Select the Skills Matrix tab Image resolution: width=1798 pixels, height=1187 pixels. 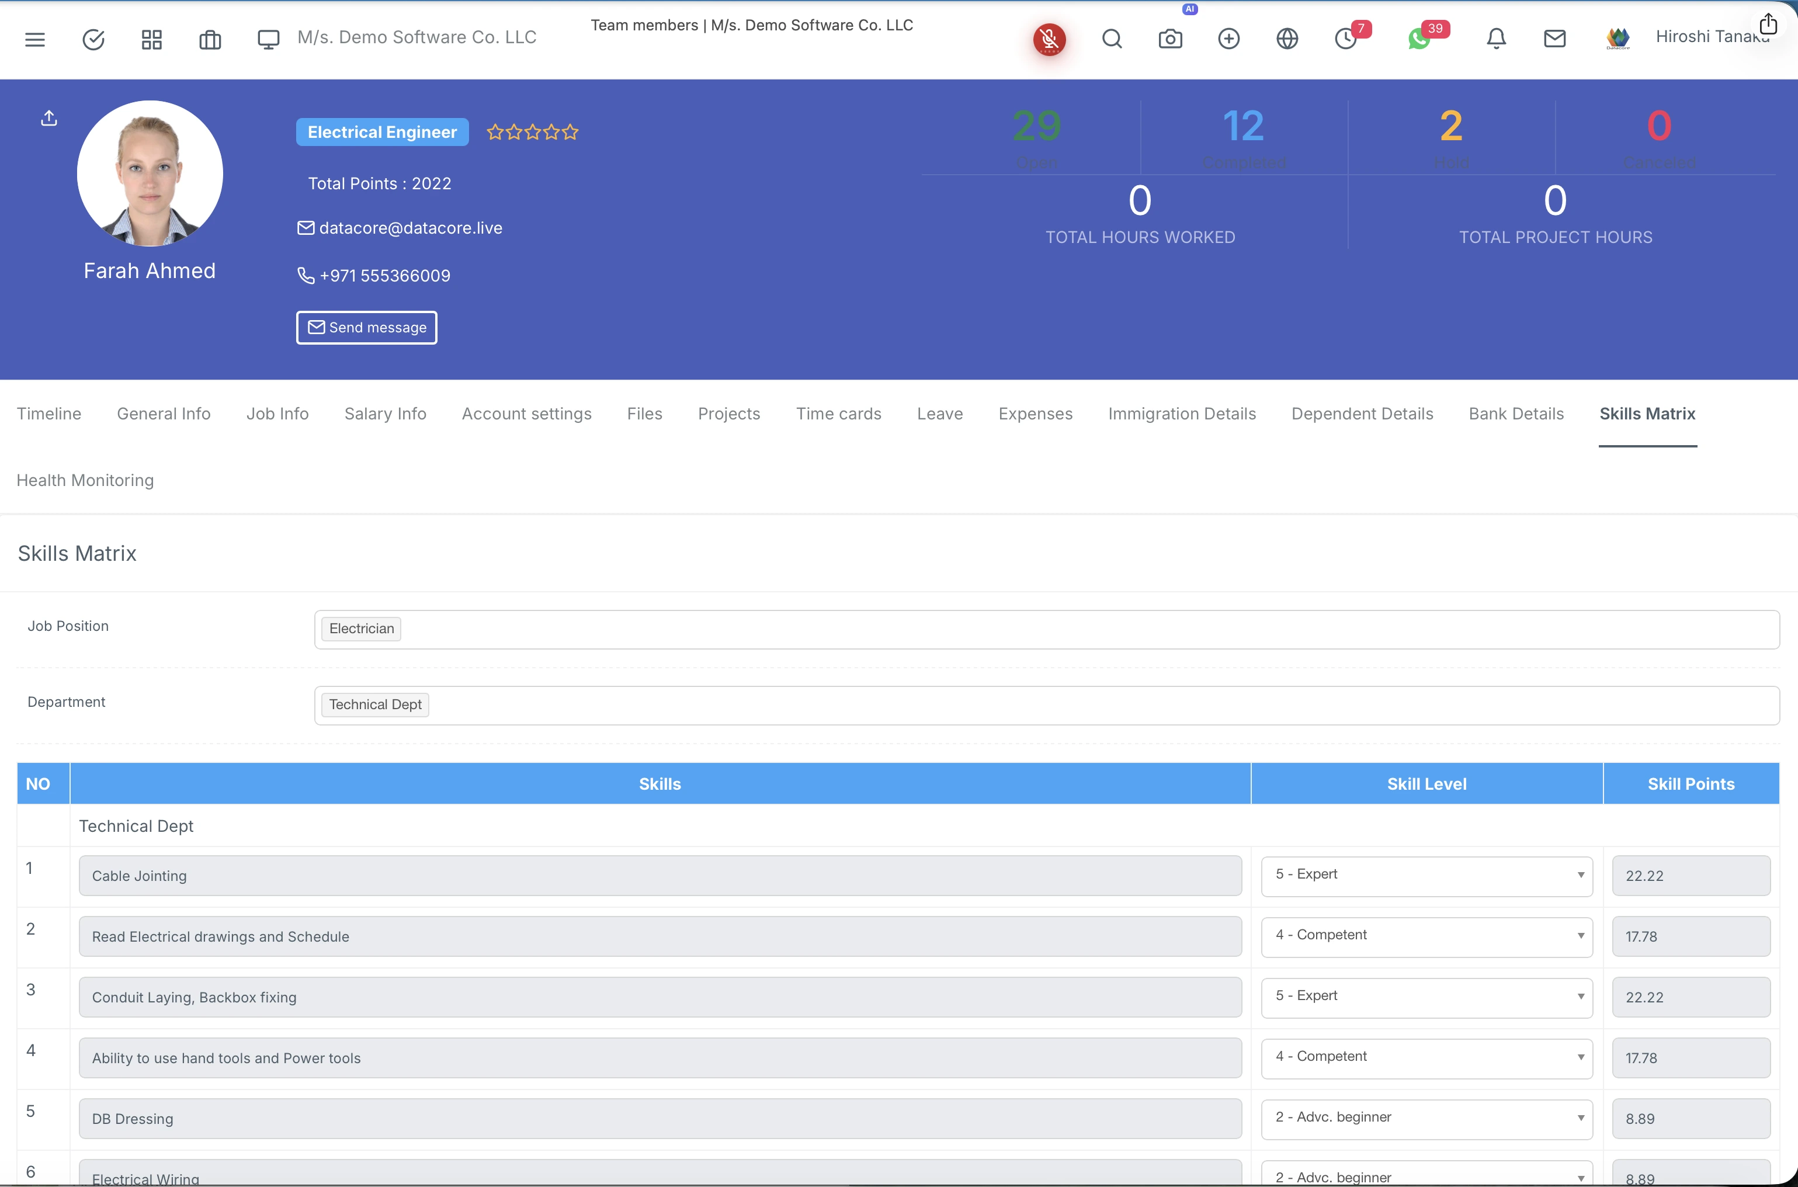1647,414
